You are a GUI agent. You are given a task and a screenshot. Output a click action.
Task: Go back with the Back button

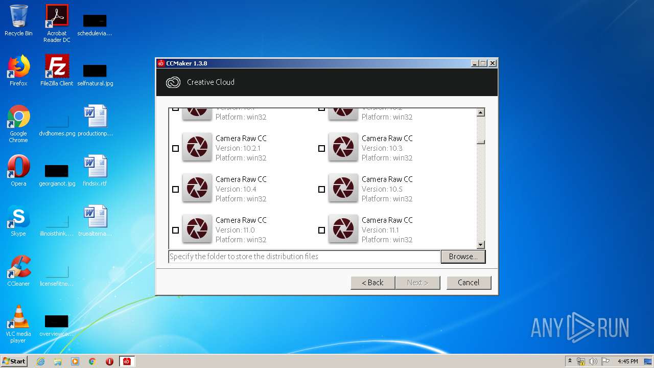pos(372,283)
